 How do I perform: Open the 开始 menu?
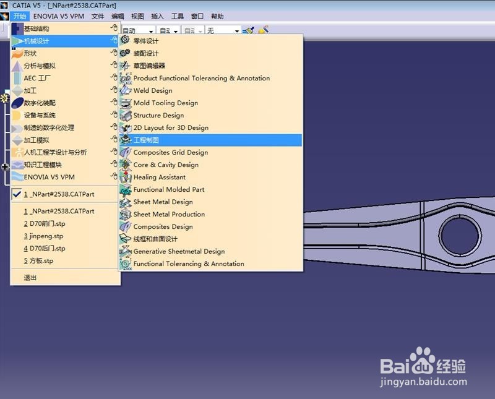coord(20,16)
